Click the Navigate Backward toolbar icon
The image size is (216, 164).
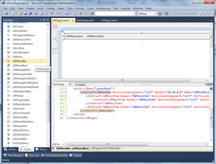click(68, 13)
